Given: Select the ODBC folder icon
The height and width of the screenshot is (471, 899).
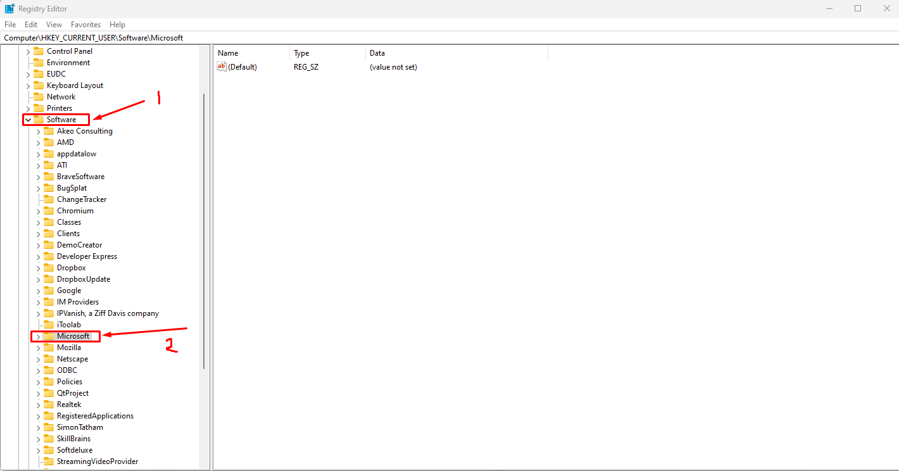Looking at the screenshot, I should [x=49, y=370].
